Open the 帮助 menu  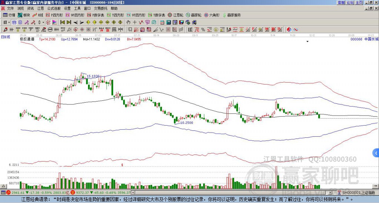pyautogui.click(x=114, y=9)
